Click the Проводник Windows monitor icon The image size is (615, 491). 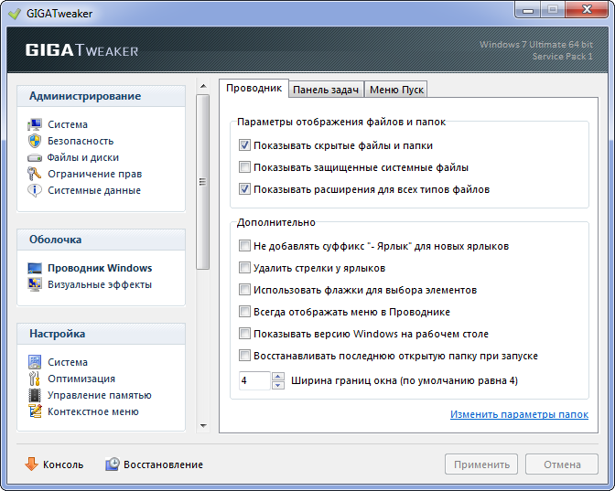35,269
